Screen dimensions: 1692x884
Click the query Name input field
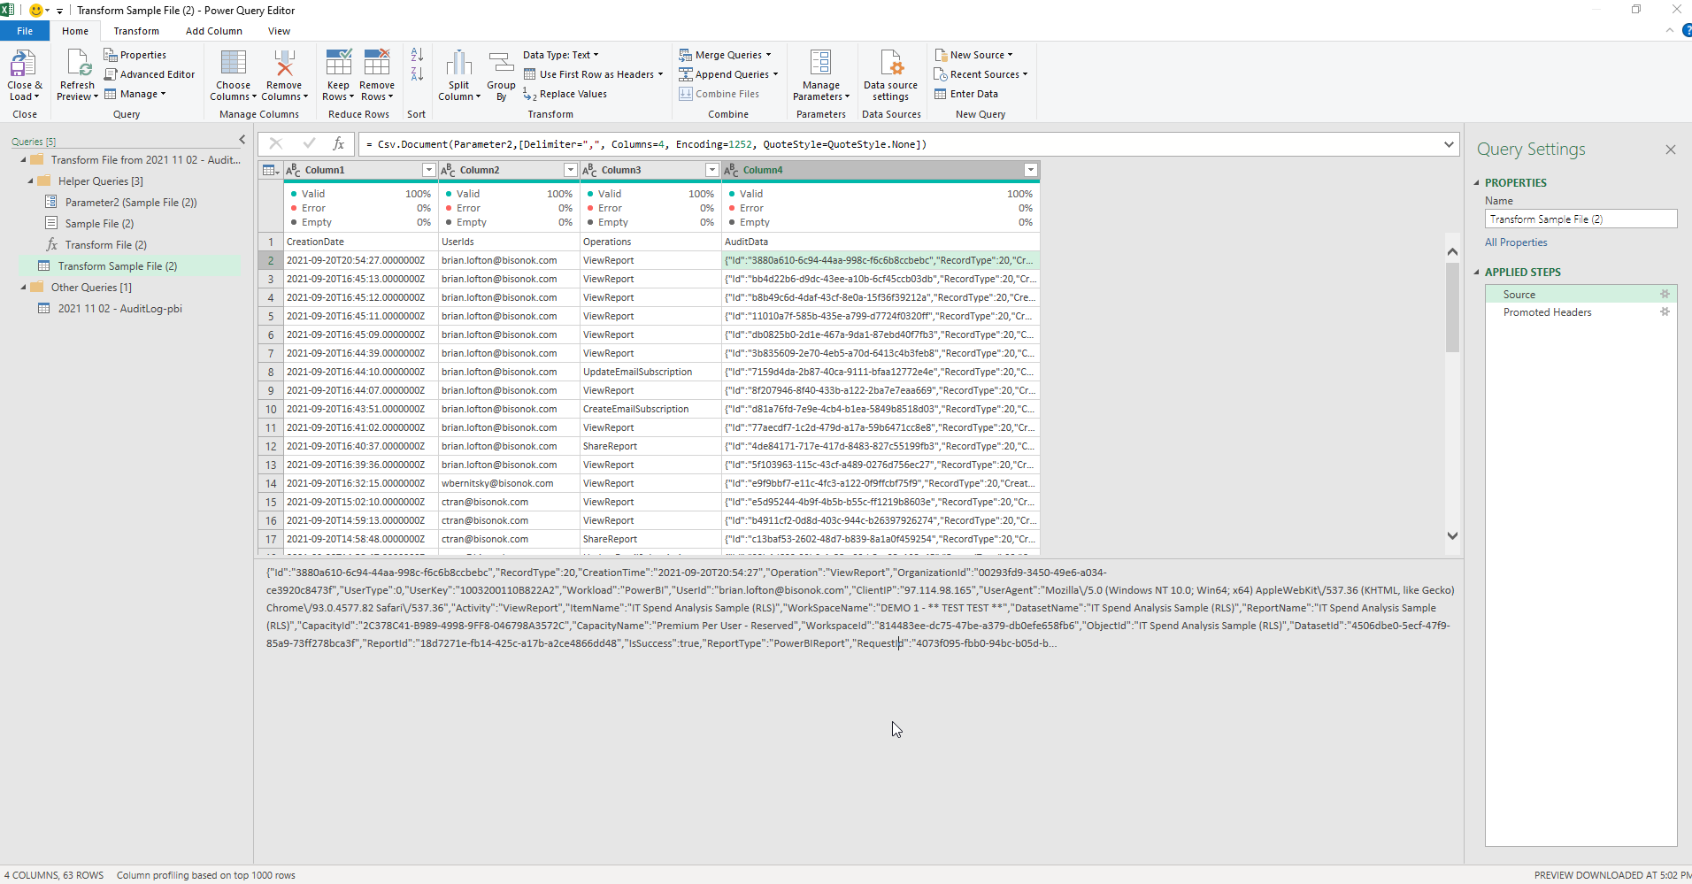tap(1580, 219)
